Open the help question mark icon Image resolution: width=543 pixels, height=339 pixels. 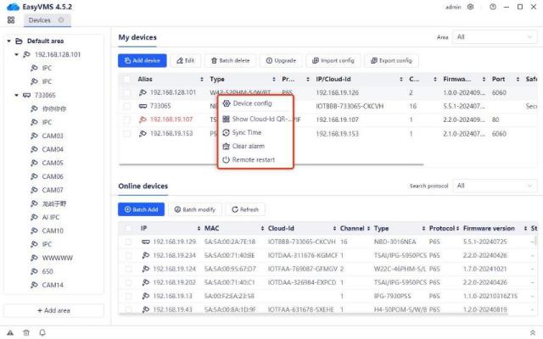pyautogui.click(x=490, y=6)
